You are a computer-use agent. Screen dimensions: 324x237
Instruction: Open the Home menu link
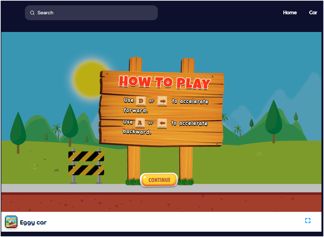pos(290,13)
